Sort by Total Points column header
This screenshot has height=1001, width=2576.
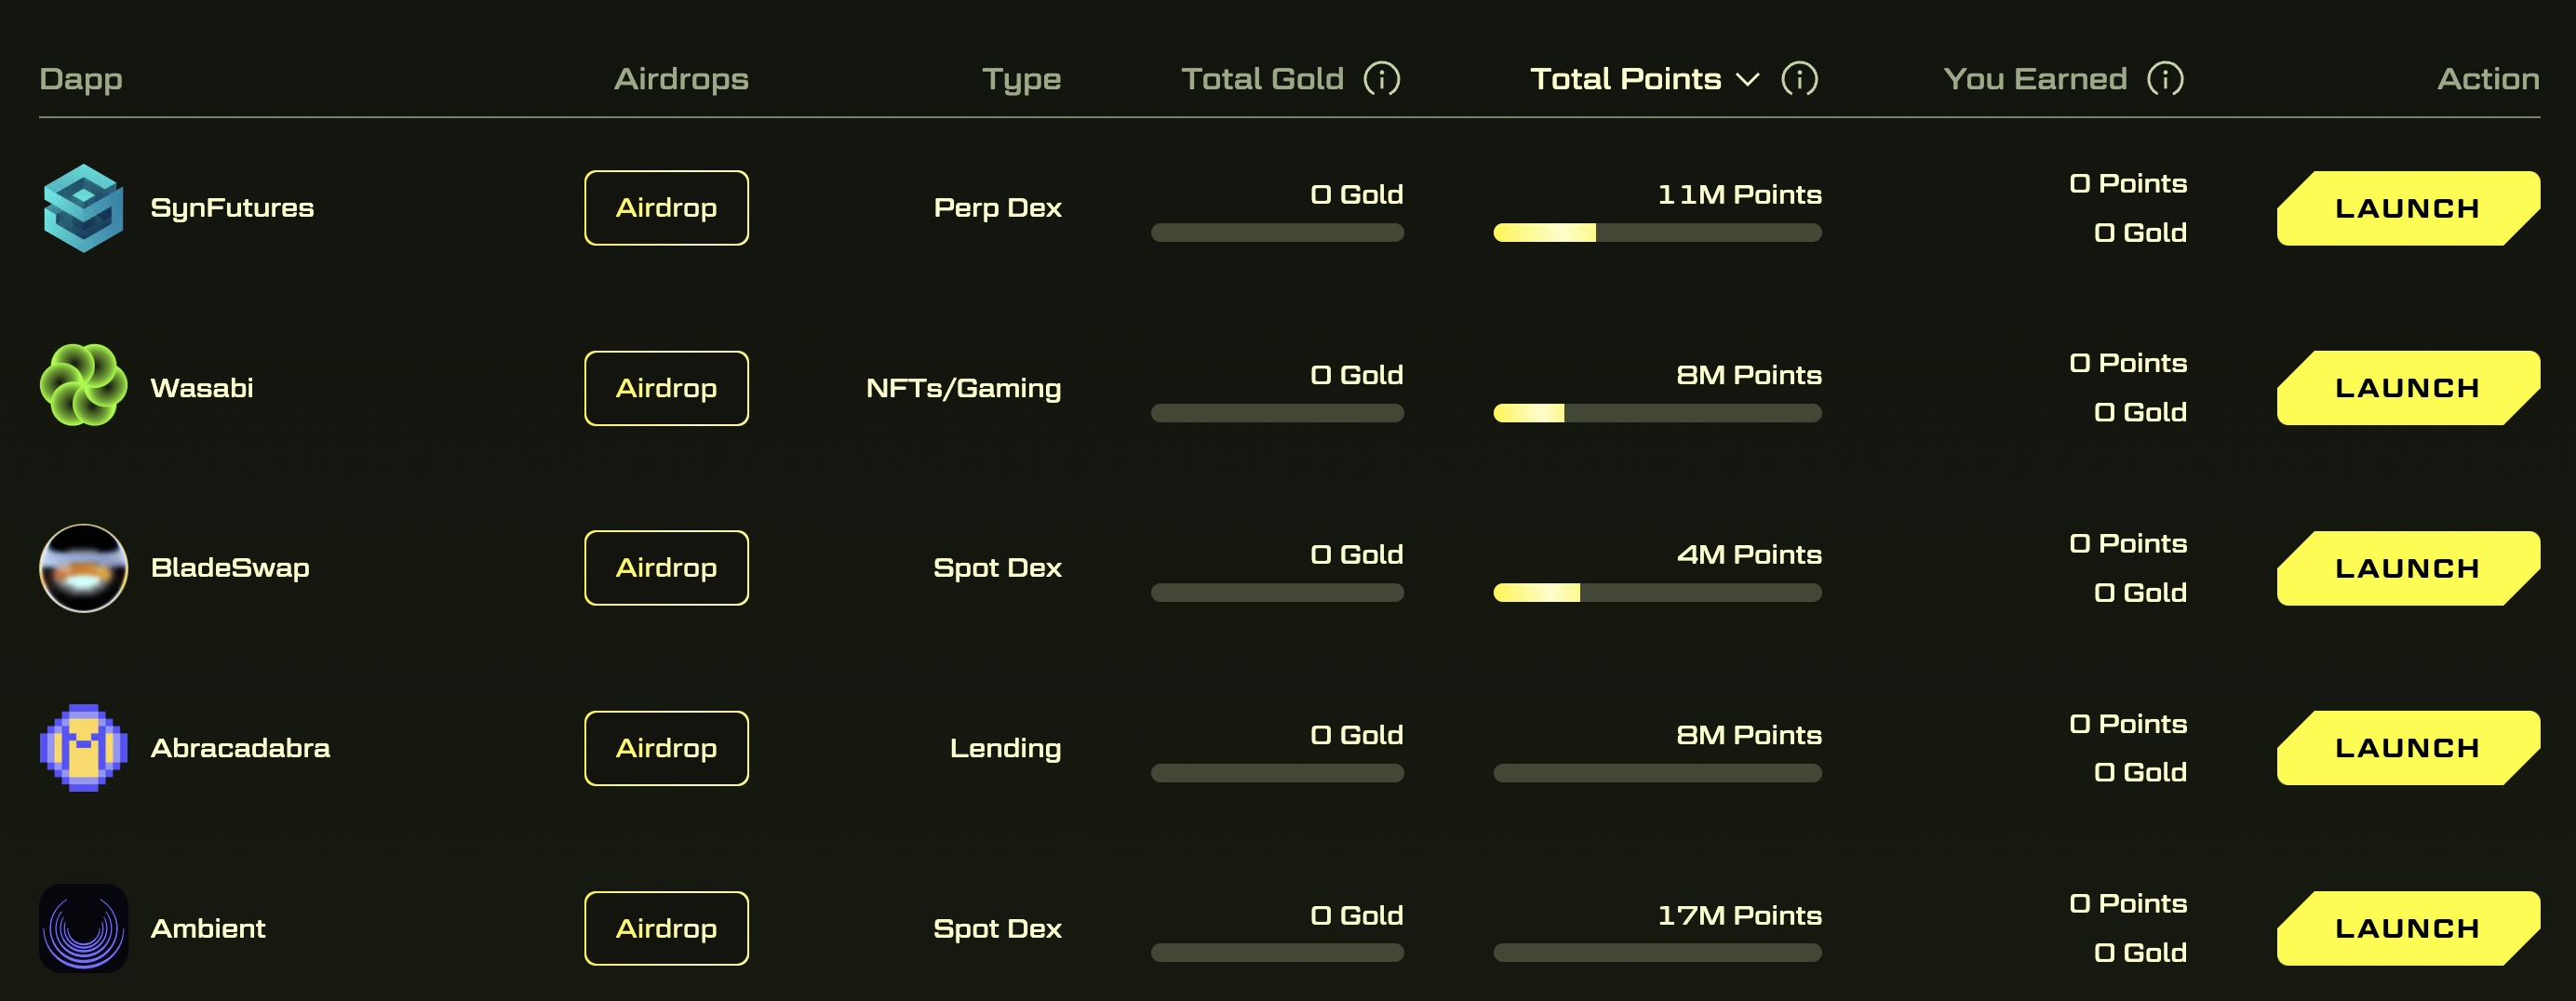click(1625, 79)
